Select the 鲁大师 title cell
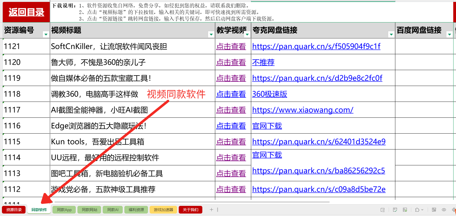 click(133, 62)
